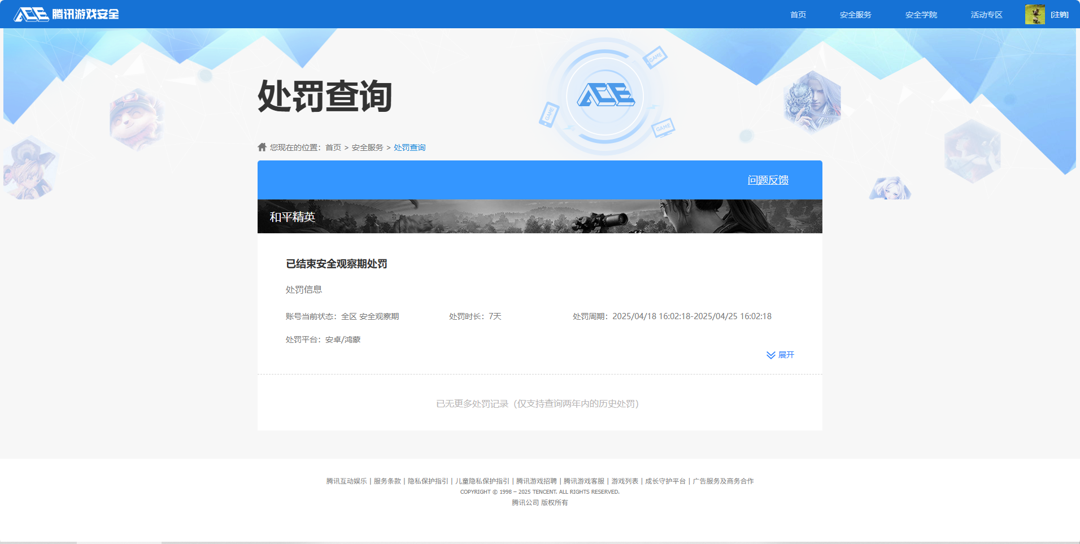Click the double-chevron expand icon beside 展开
The width and height of the screenshot is (1080, 544).
coord(769,355)
